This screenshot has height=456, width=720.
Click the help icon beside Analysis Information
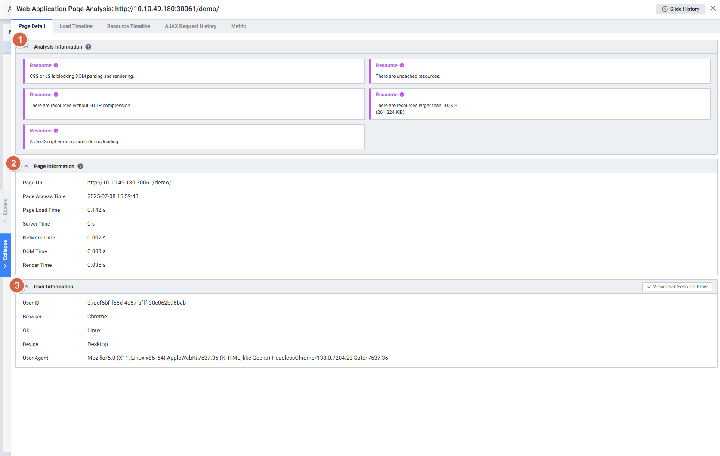point(88,47)
